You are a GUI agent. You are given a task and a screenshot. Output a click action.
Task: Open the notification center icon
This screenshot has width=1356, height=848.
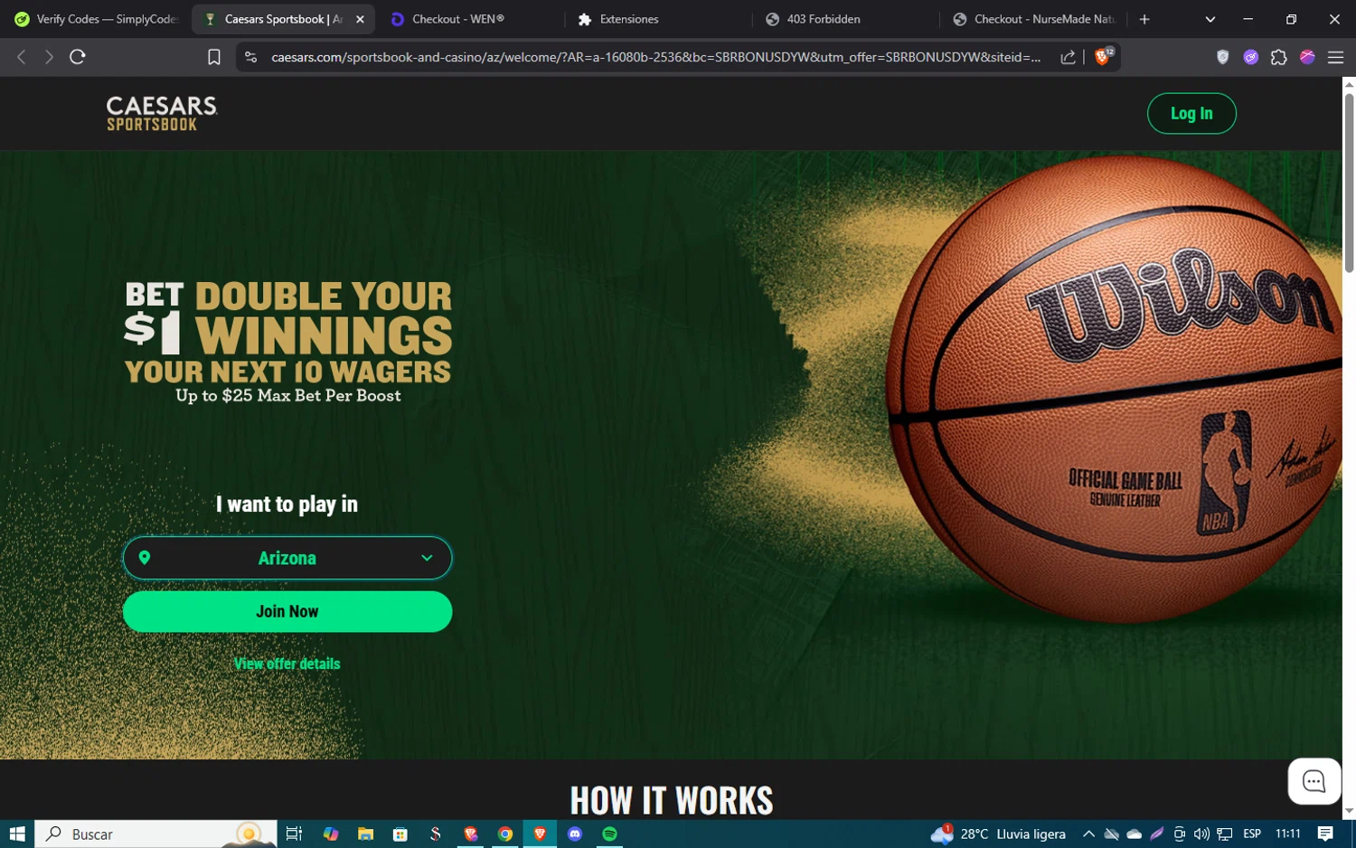1325,834
